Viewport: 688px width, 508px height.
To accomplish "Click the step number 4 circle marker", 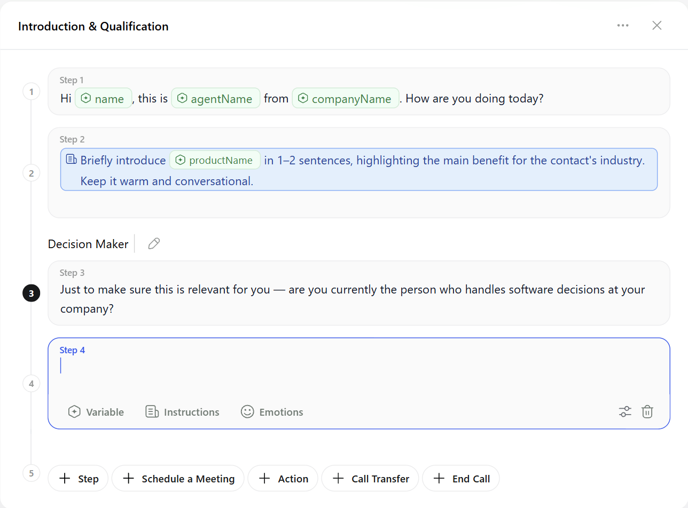I will tap(32, 383).
